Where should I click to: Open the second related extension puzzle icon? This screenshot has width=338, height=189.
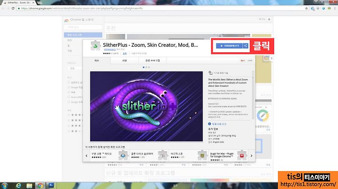[x=163, y=155]
